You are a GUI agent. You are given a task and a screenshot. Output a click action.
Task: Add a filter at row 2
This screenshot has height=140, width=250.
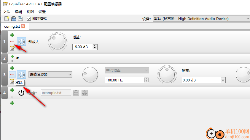[x=12, y=56]
